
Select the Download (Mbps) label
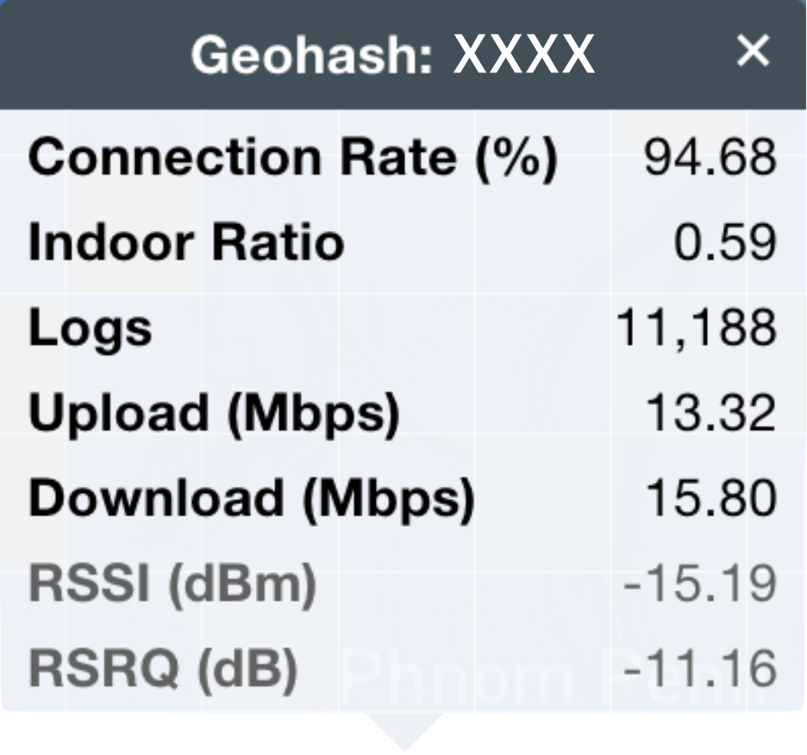point(252,499)
